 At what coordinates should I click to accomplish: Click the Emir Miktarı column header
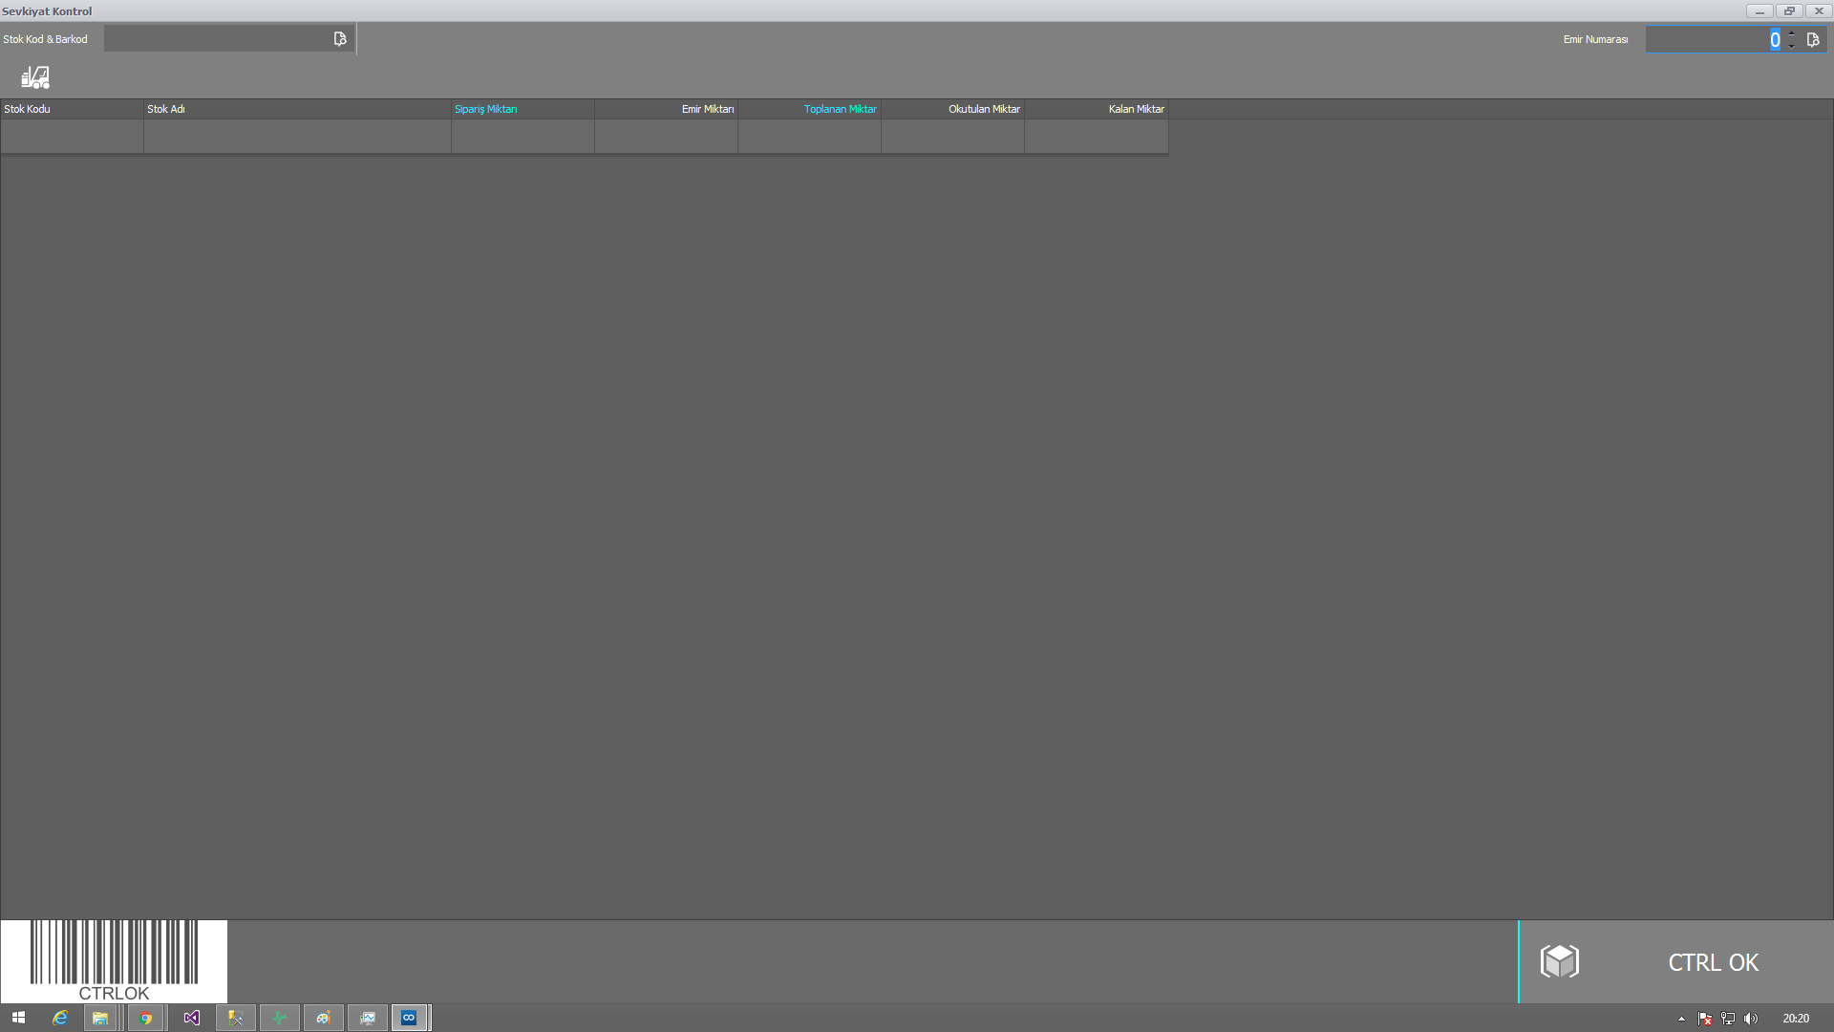point(666,109)
